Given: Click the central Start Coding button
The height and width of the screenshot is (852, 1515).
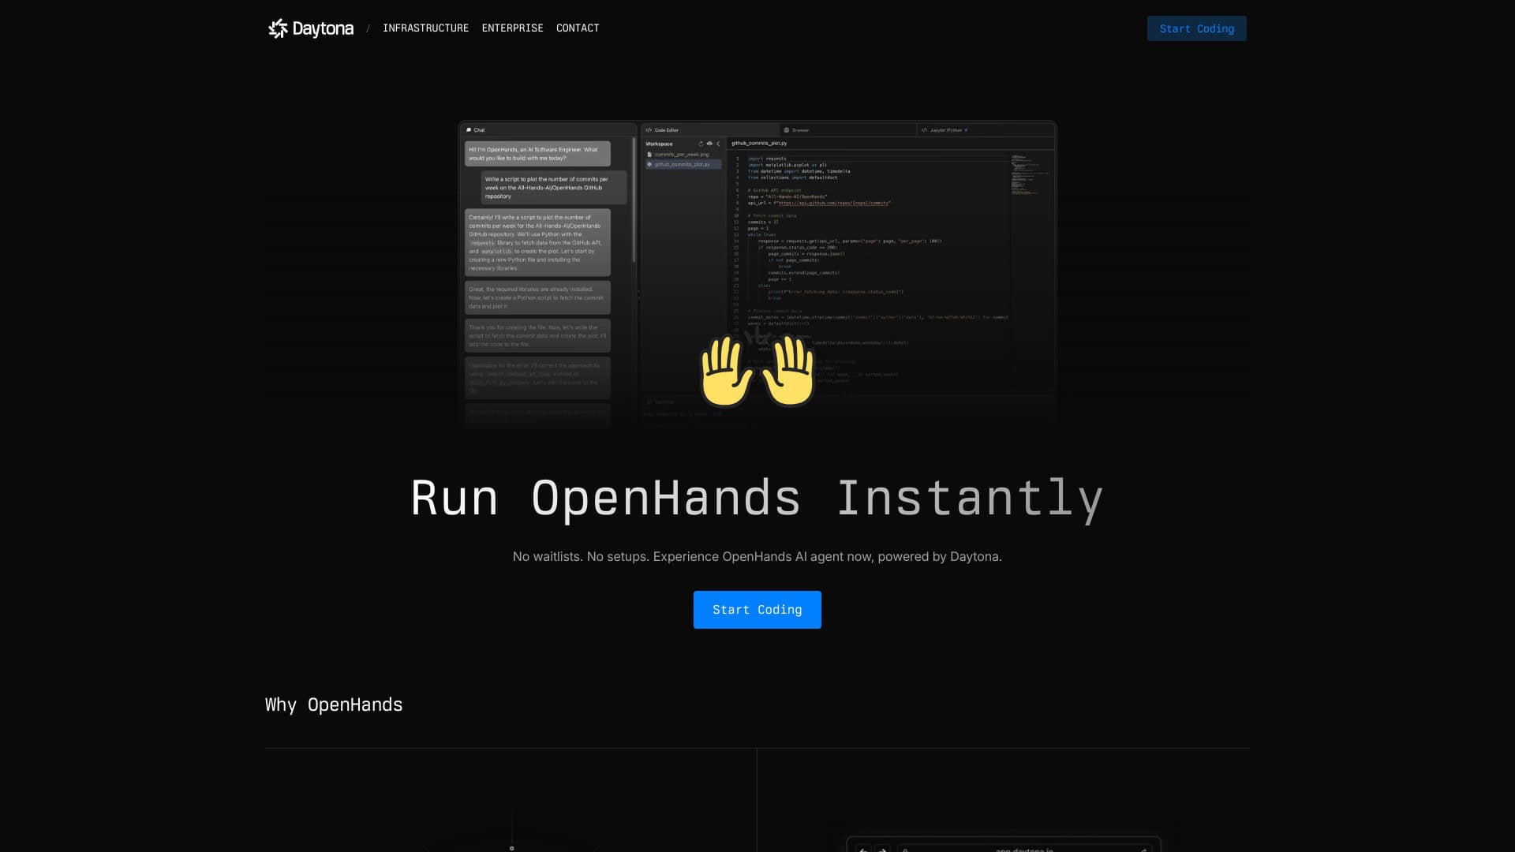Looking at the screenshot, I should (x=757, y=609).
